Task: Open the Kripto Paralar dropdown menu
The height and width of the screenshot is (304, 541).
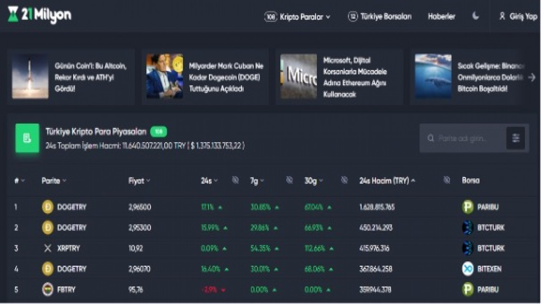Action: click(x=298, y=17)
